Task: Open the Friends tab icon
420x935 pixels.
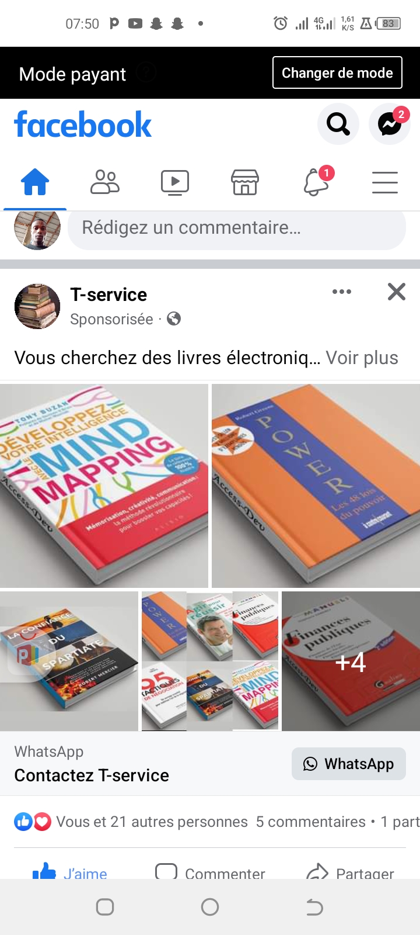Action: tap(105, 182)
